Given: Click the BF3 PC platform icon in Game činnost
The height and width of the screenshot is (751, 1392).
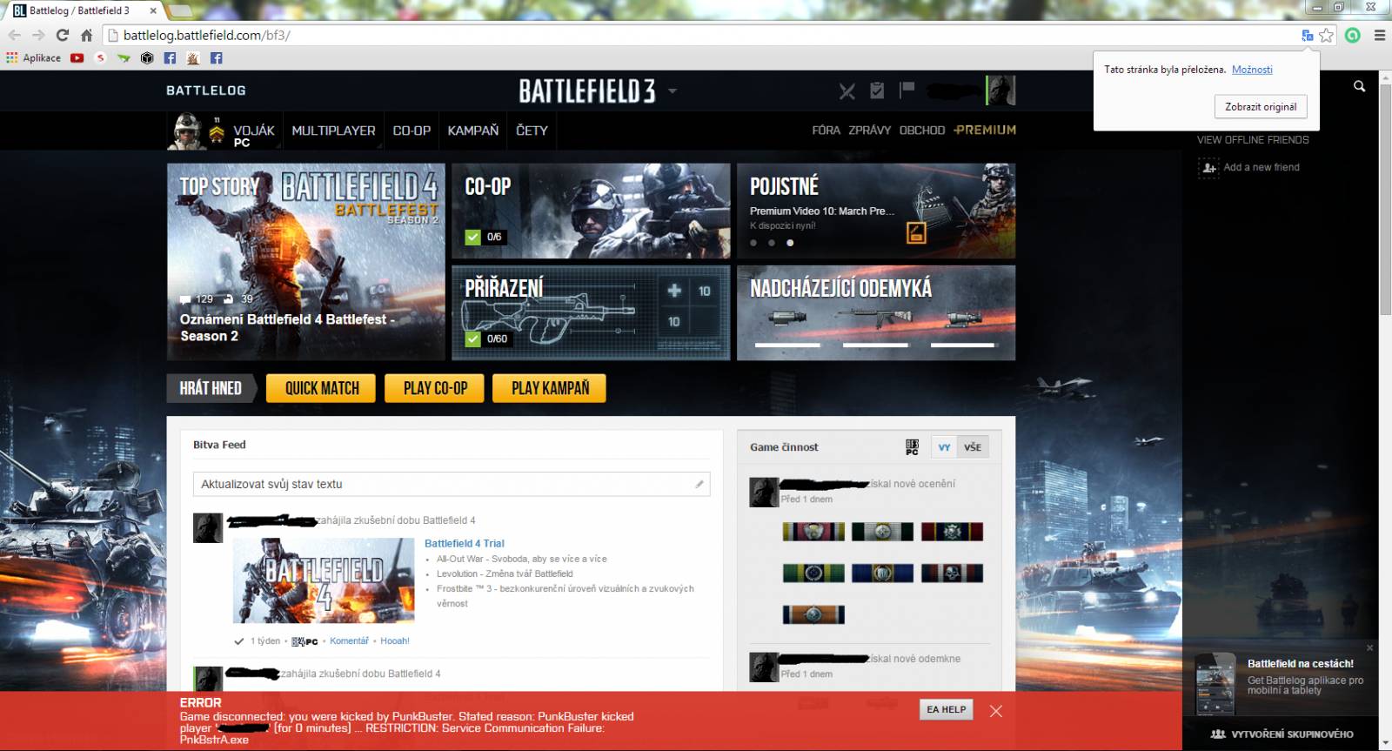Looking at the screenshot, I should coord(912,447).
